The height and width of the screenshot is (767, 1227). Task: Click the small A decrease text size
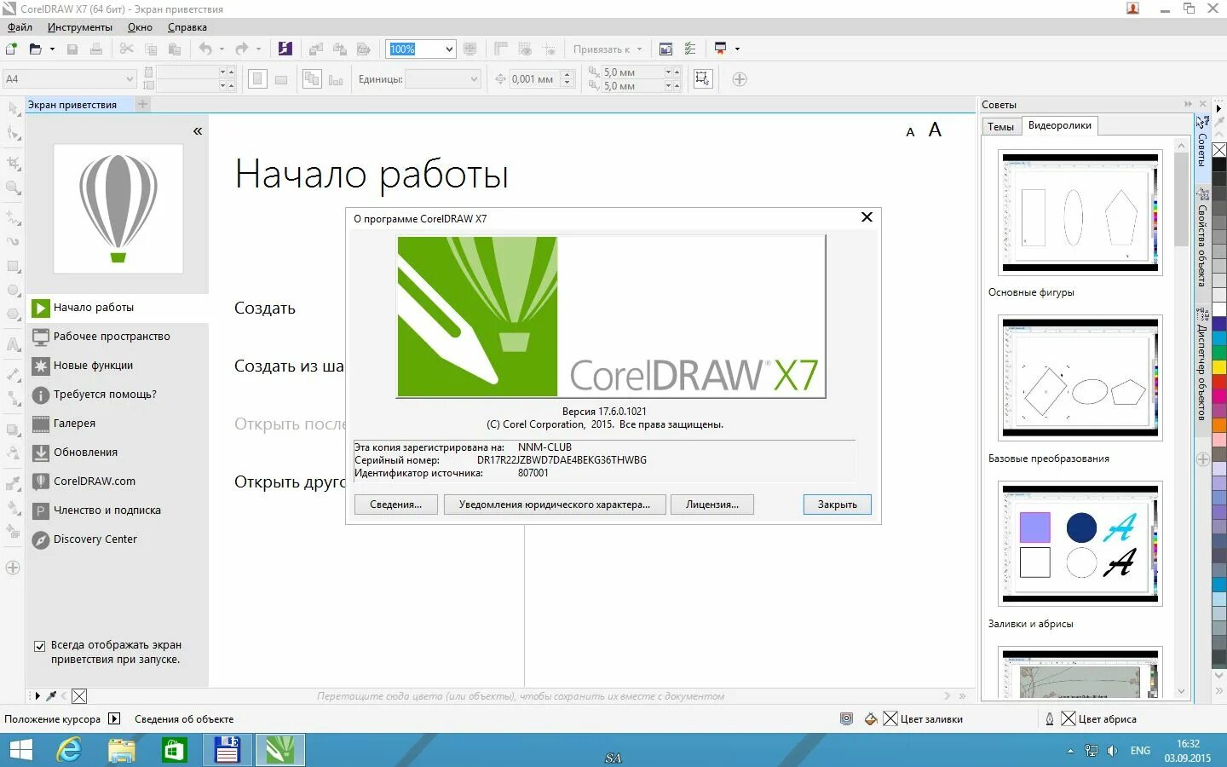click(x=910, y=132)
